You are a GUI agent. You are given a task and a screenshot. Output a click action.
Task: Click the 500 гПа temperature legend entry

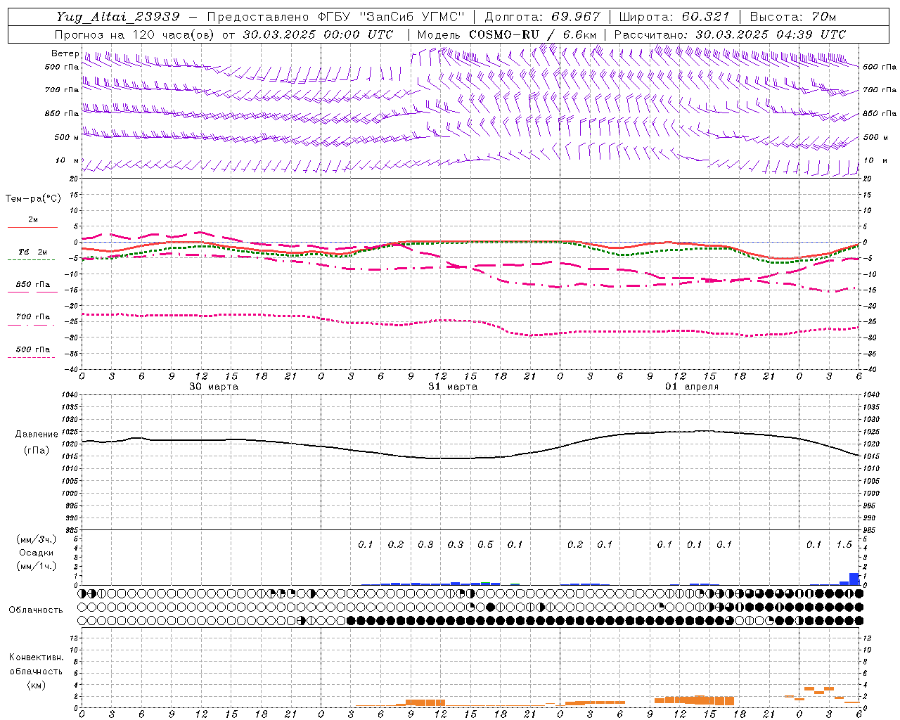point(33,349)
